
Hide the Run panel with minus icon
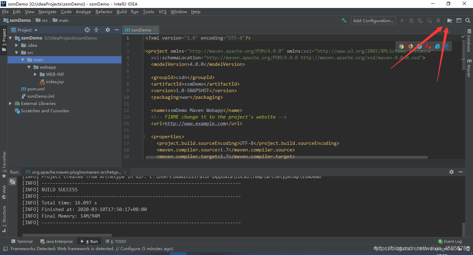tap(461, 172)
